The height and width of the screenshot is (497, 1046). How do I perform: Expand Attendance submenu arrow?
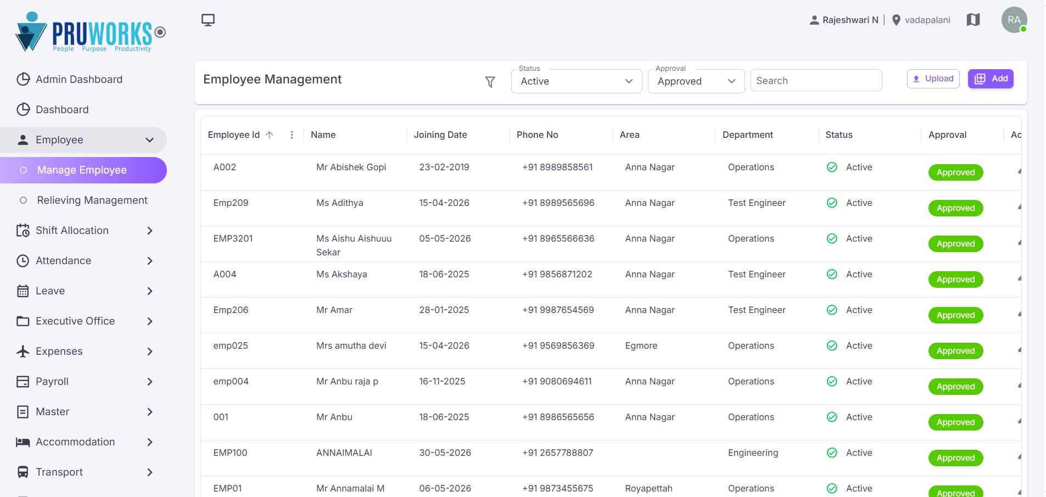coord(149,261)
